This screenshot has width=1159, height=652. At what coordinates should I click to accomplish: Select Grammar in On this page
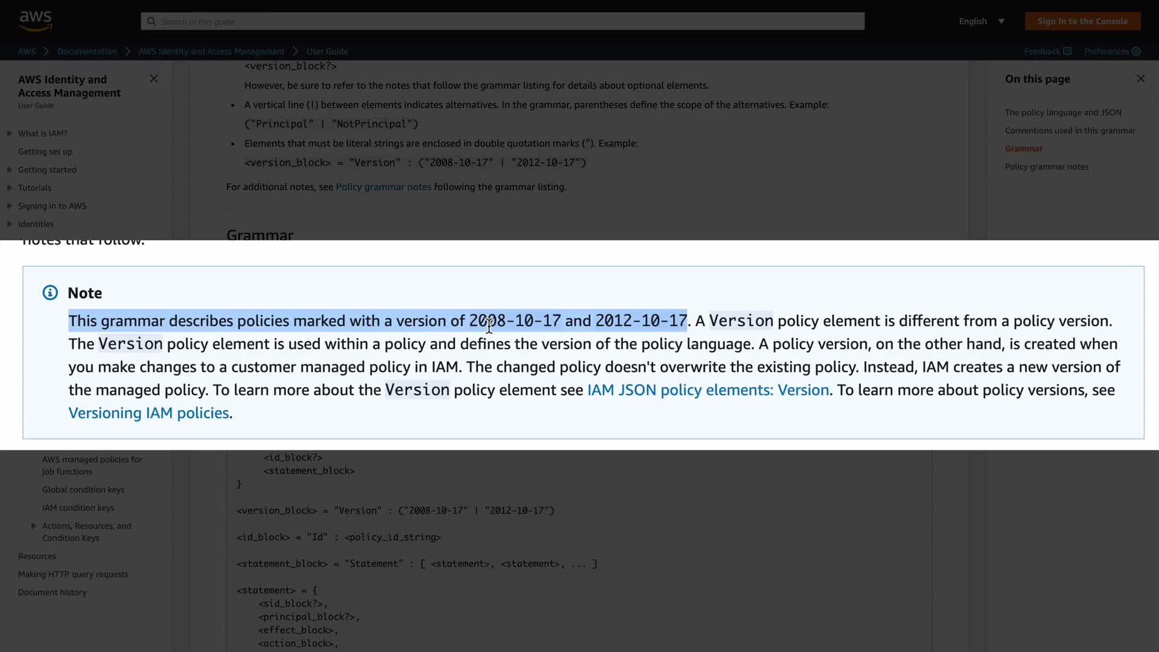(x=1023, y=149)
